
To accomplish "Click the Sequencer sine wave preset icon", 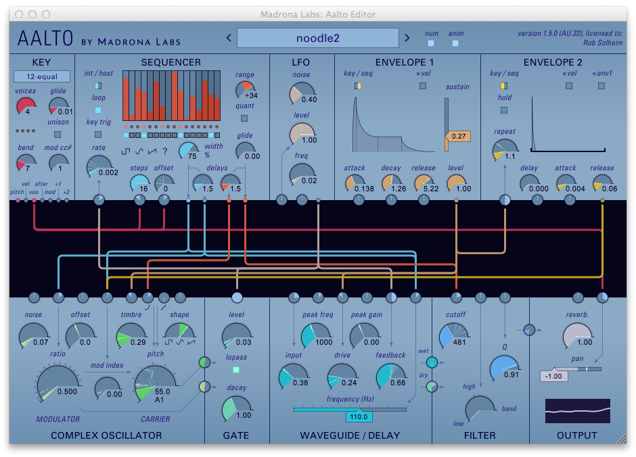I will (138, 151).
